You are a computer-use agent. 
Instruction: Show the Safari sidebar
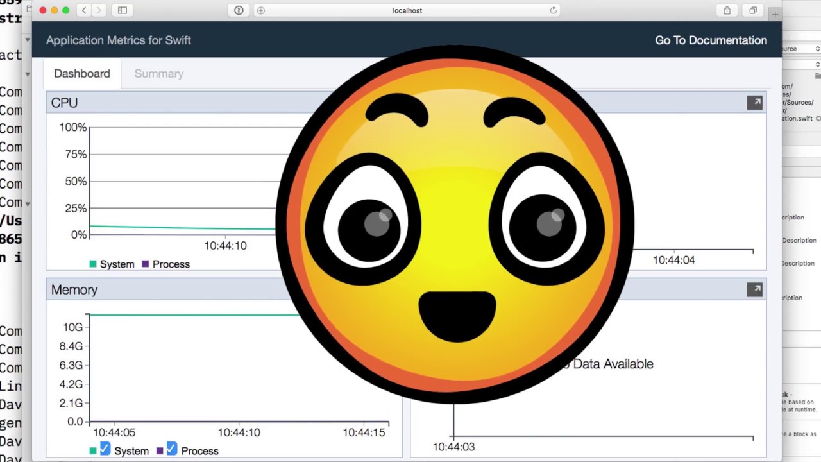tap(122, 10)
